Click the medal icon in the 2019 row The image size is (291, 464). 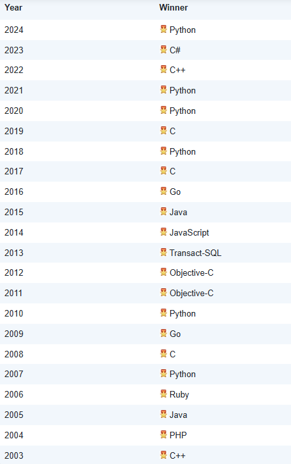click(x=164, y=130)
